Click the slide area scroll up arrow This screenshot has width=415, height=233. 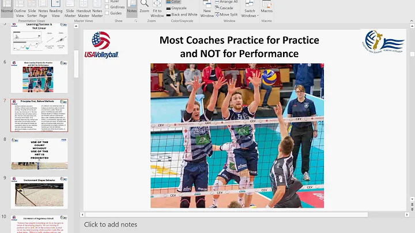(x=412, y=26)
